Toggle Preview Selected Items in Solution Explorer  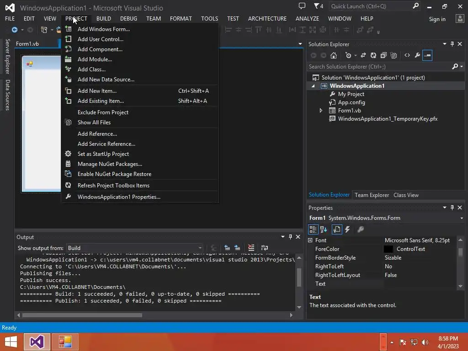[427, 55]
